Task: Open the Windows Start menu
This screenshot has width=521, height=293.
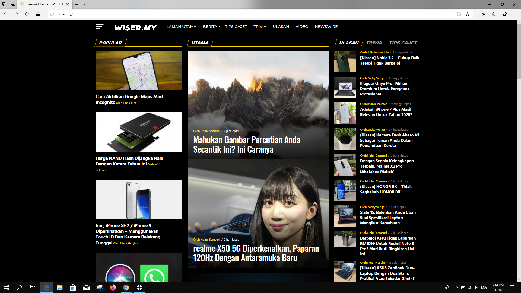Action: [x=7, y=288]
